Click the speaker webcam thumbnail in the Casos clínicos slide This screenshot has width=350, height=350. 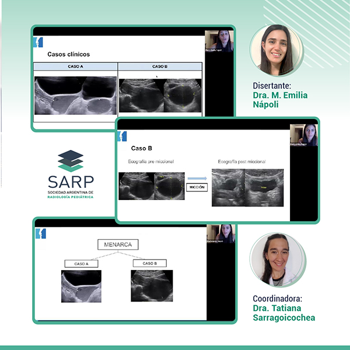pyautogui.click(x=219, y=41)
